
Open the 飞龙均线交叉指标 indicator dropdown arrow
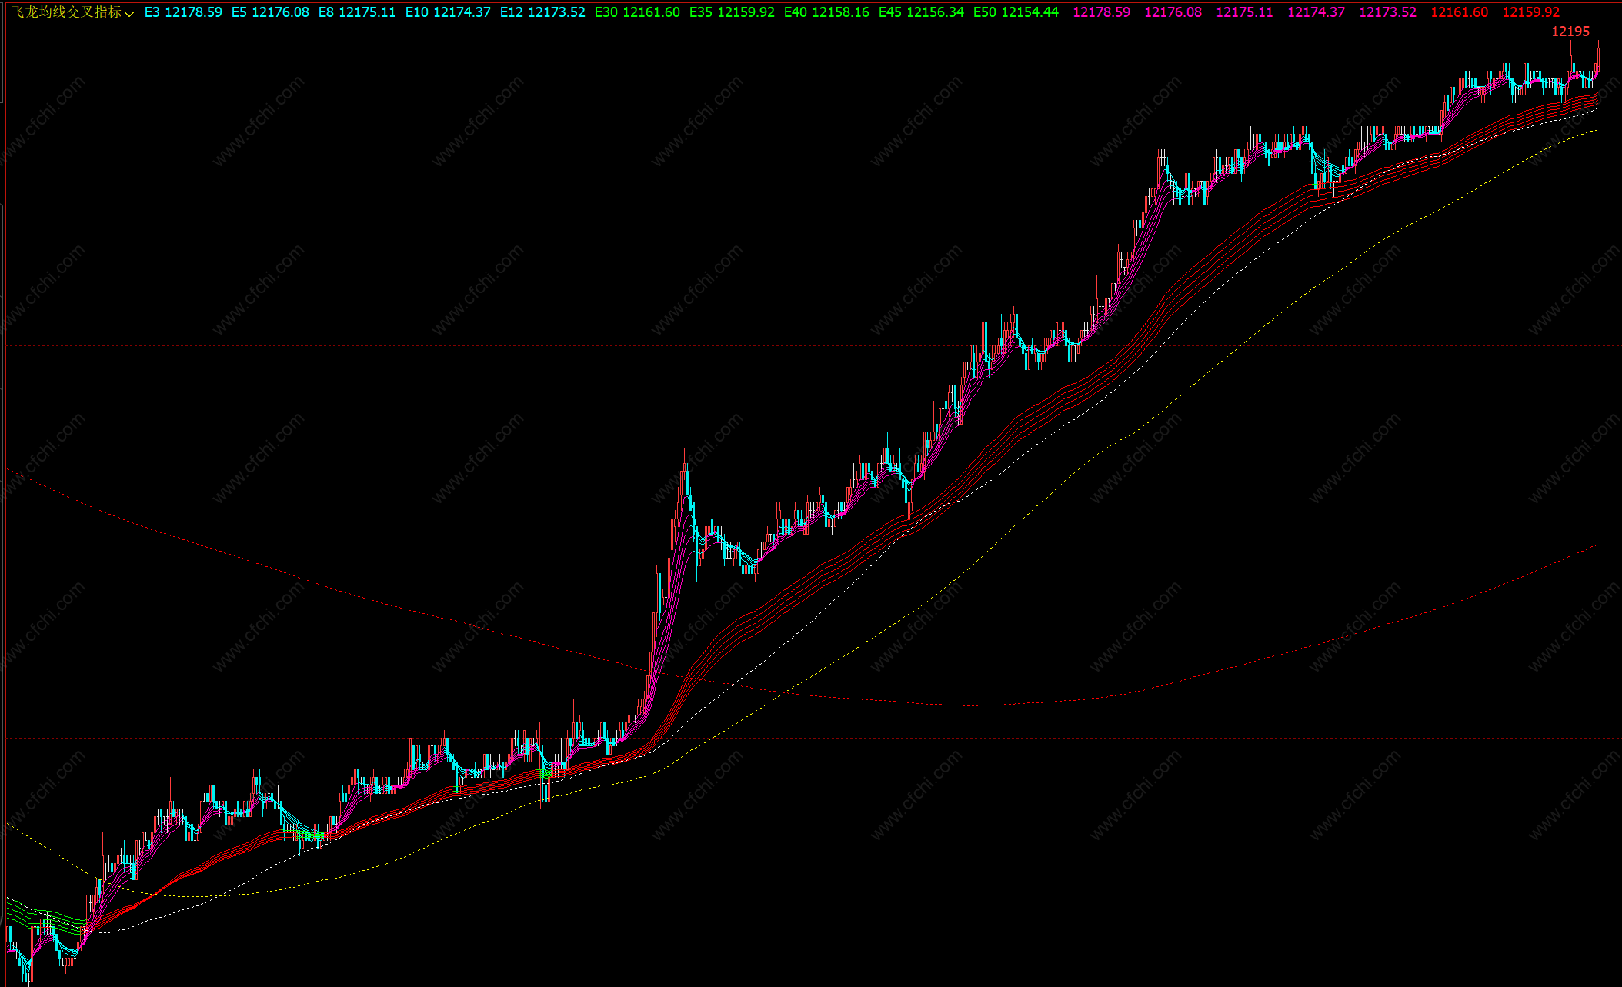(x=129, y=14)
